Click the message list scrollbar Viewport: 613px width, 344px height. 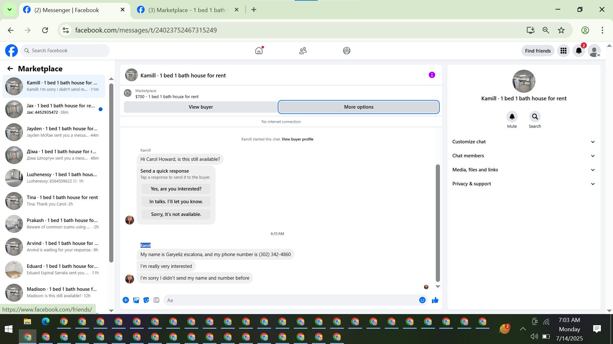pyautogui.click(x=438, y=223)
